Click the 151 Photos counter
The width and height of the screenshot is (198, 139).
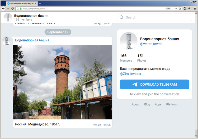[x=142, y=58]
